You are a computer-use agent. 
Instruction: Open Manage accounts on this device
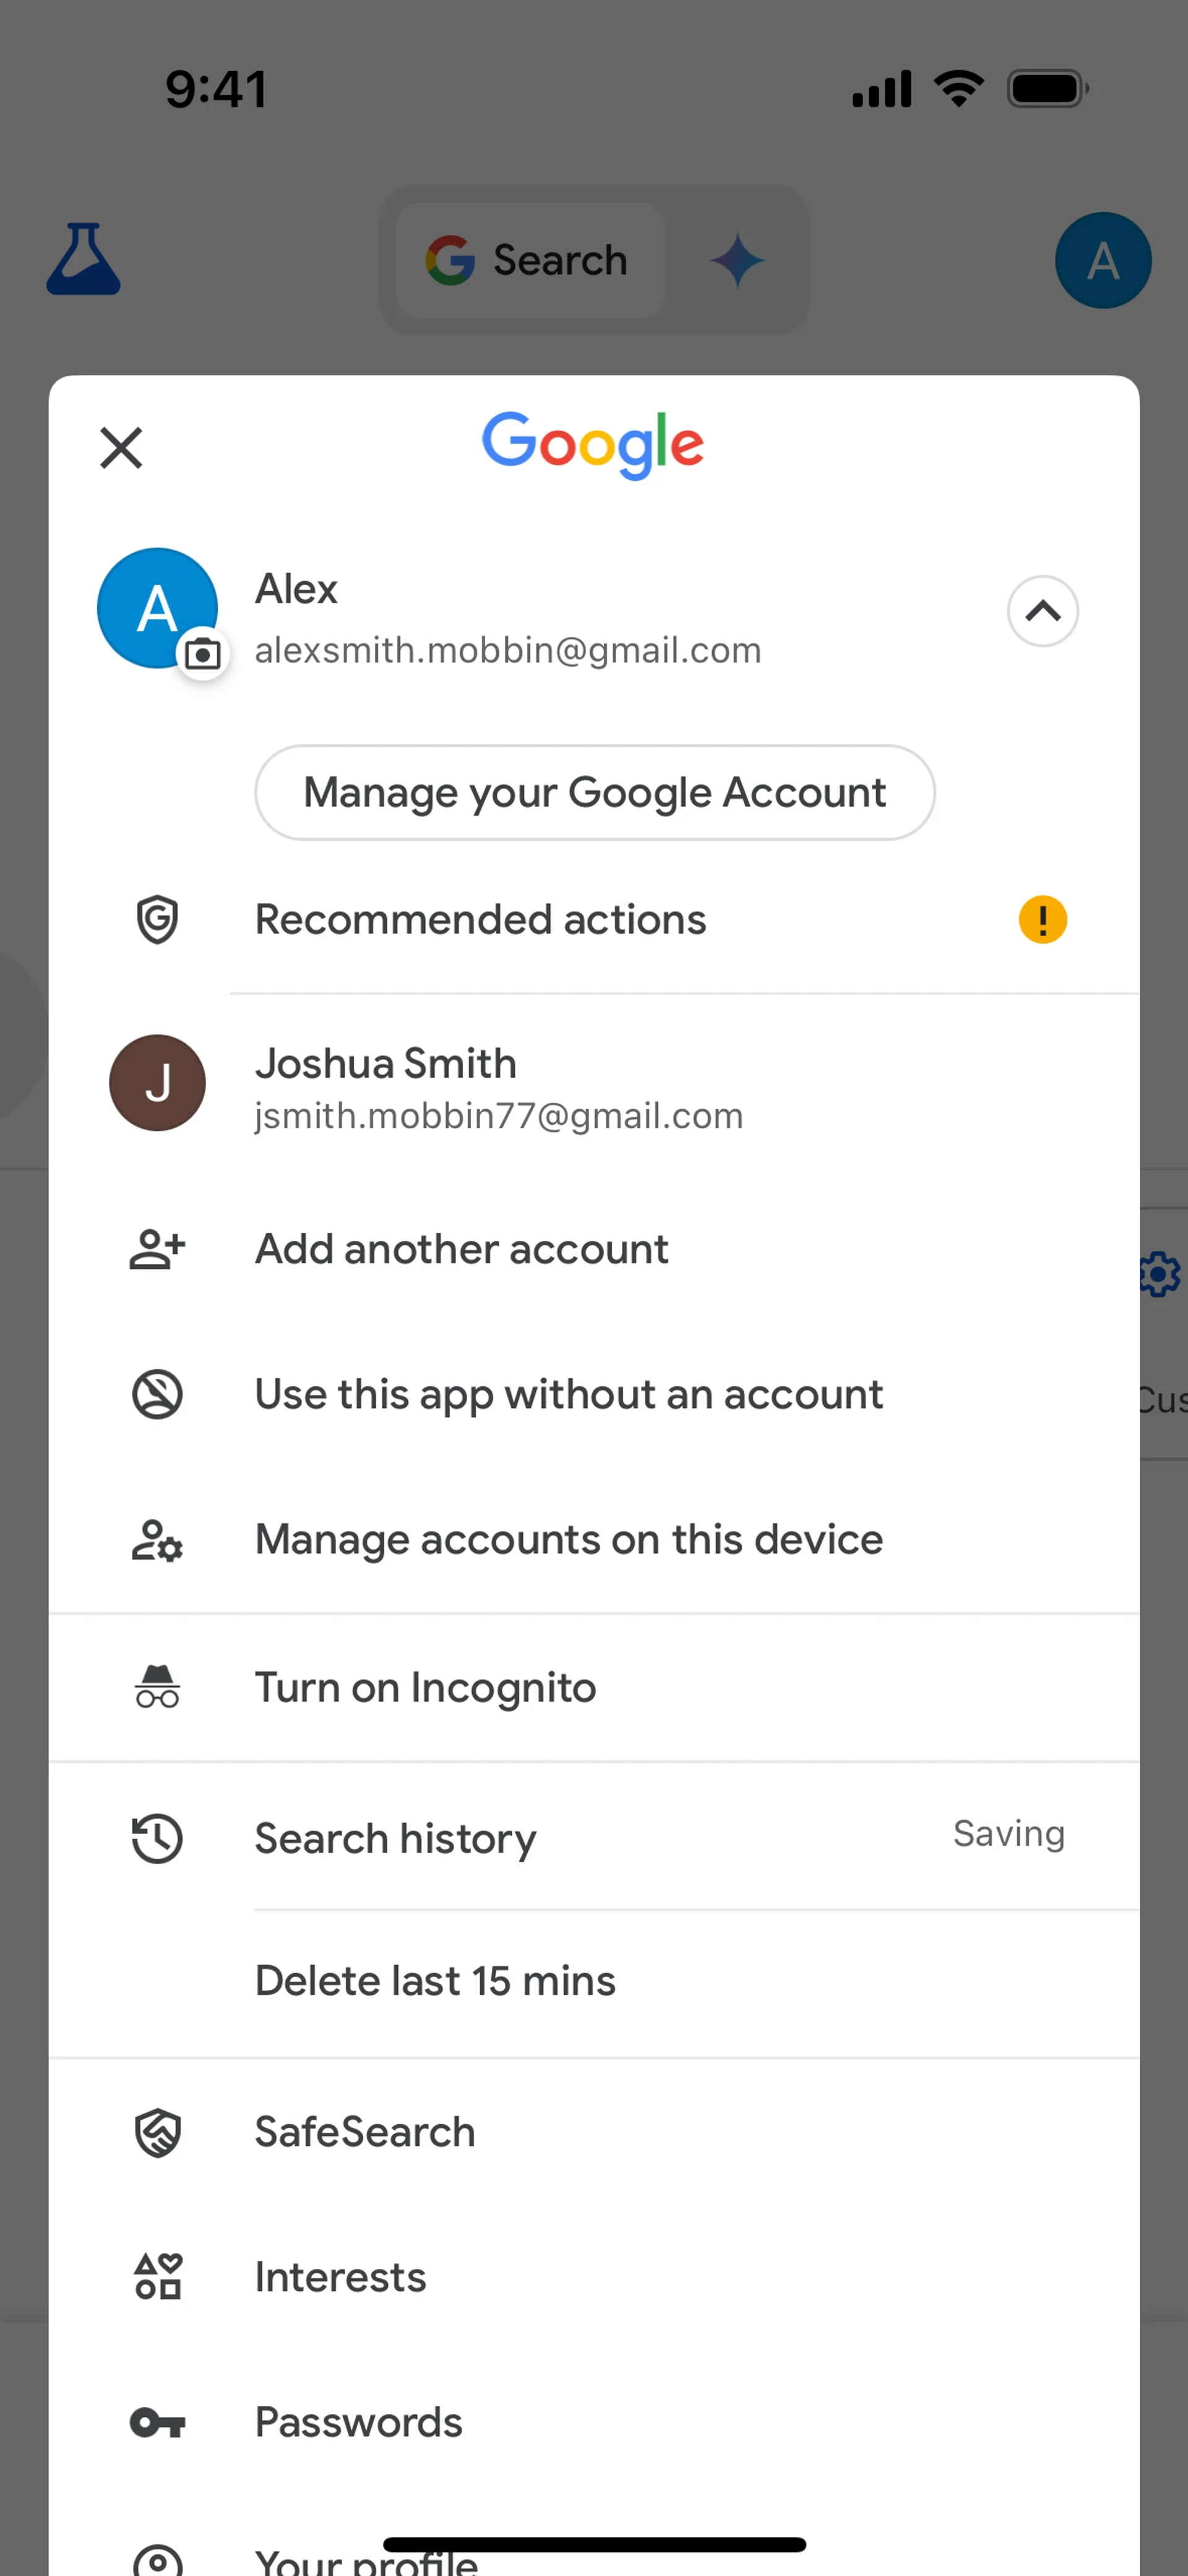tap(568, 1539)
